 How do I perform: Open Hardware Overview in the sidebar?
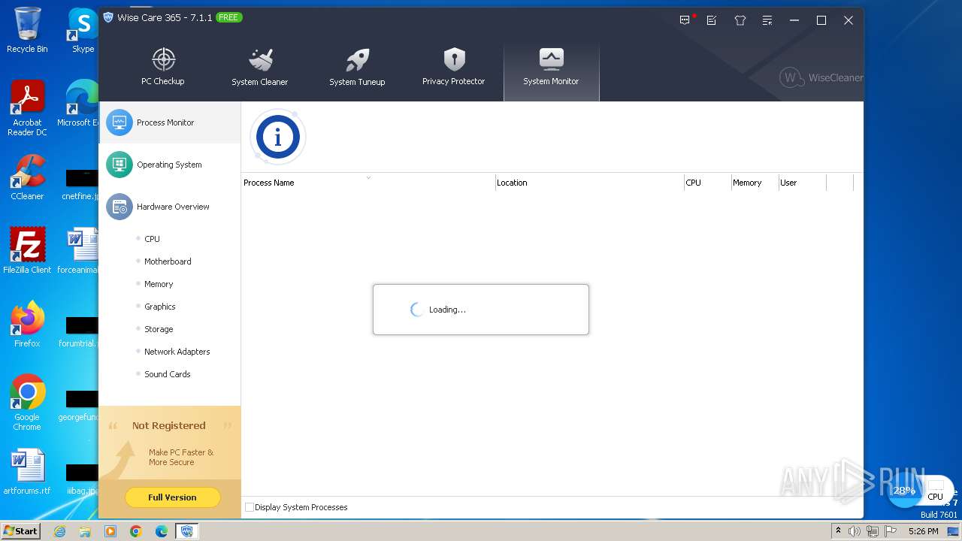[x=170, y=207]
